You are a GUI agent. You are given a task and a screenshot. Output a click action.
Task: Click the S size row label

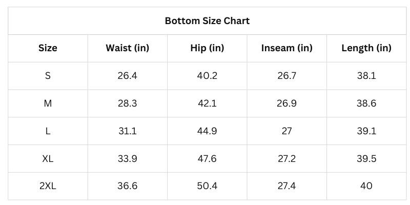(x=48, y=76)
